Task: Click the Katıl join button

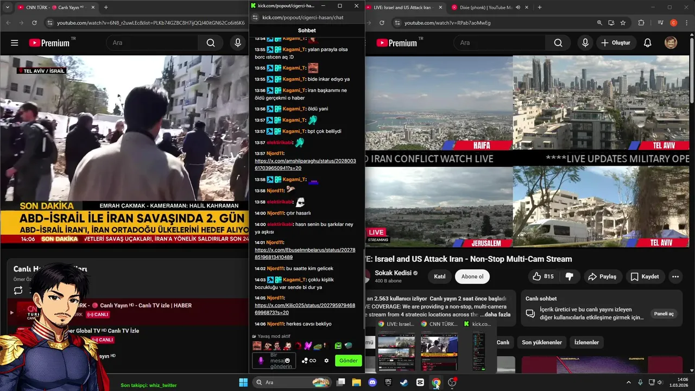Action: [x=440, y=276]
